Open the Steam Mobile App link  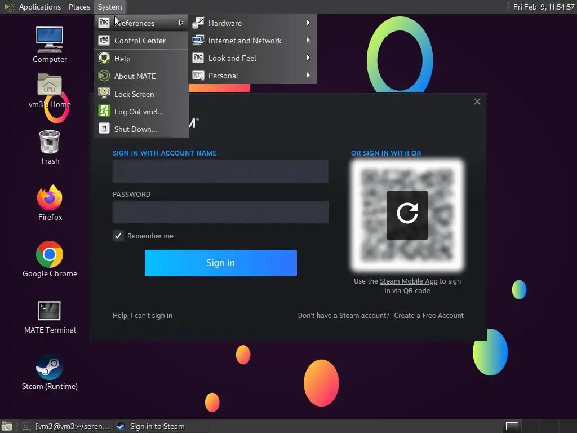pyautogui.click(x=409, y=281)
